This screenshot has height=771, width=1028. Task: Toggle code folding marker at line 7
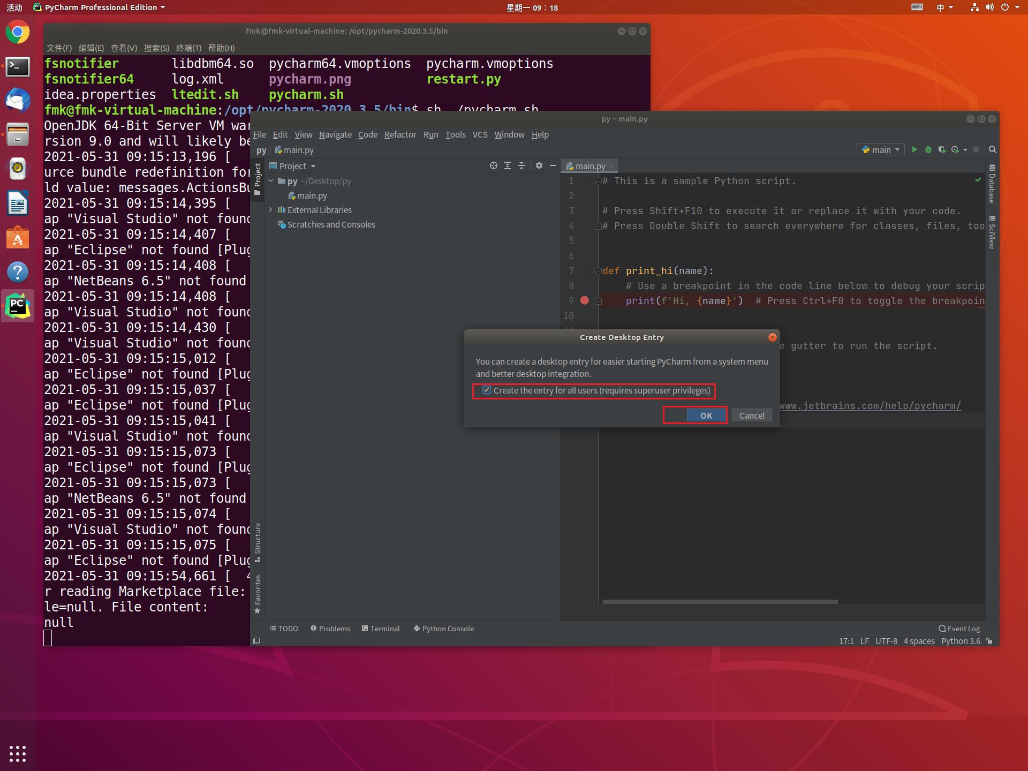pyautogui.click(x=598, y=271)
